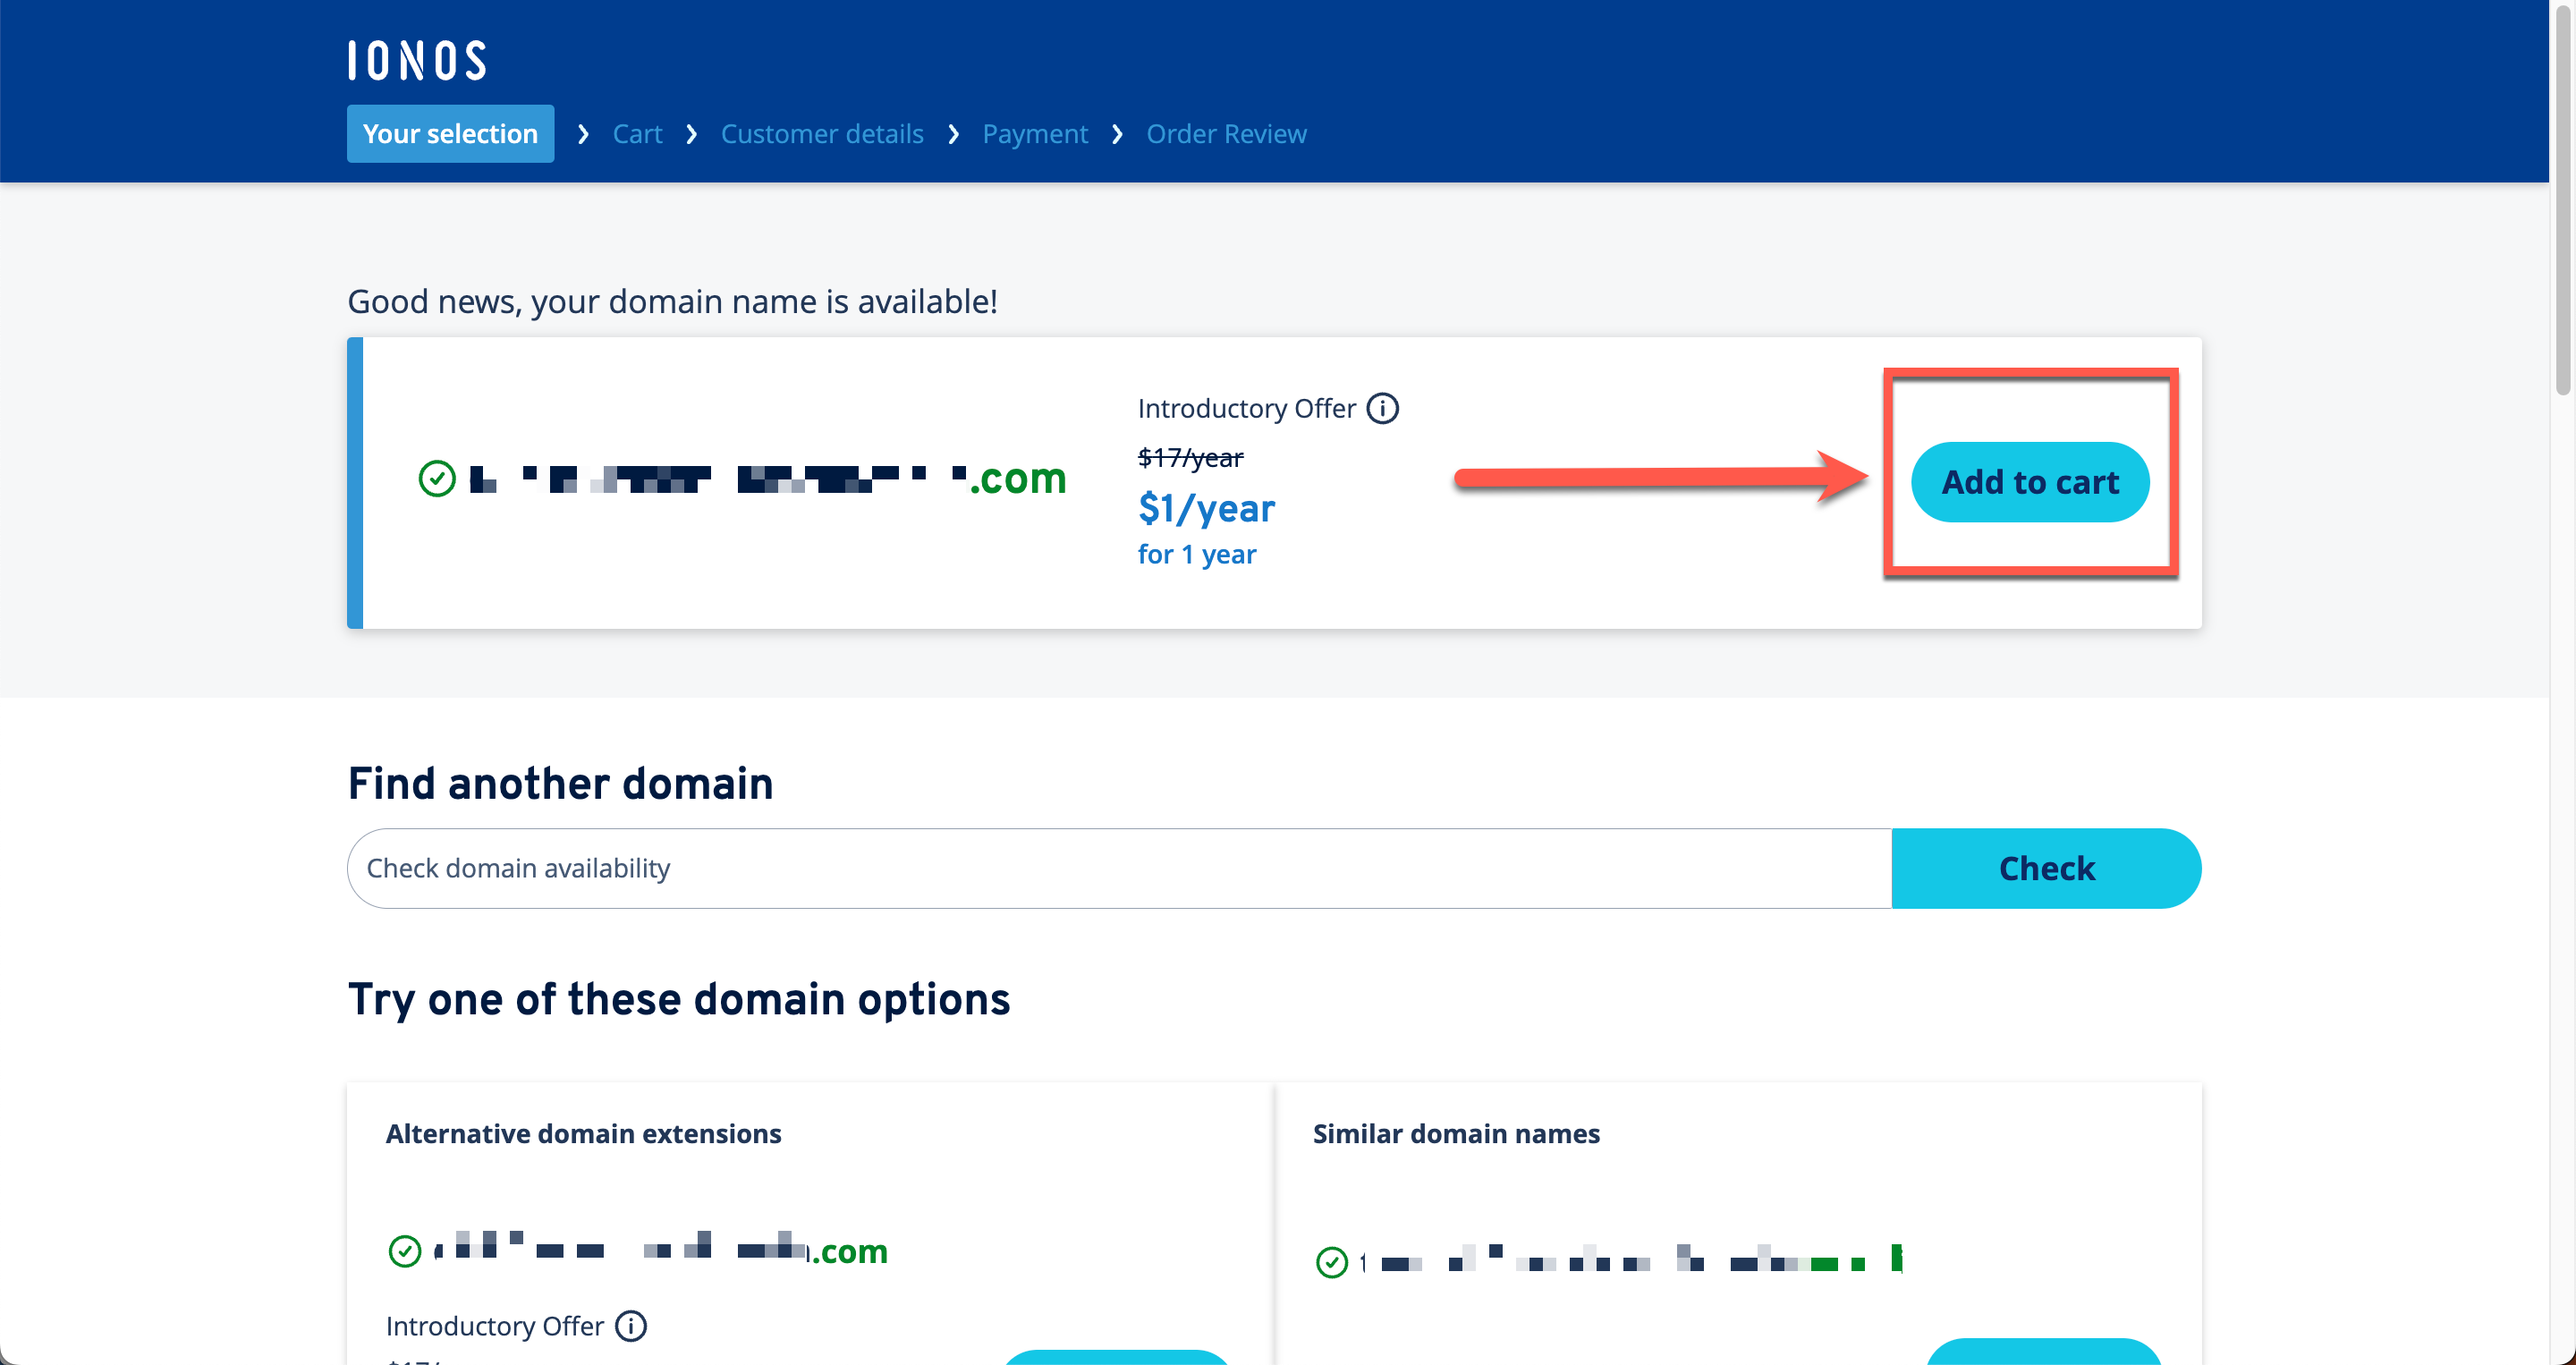2576x1365 pixels.
Task: Add the available domain to cart
Action: [2030, 482]
